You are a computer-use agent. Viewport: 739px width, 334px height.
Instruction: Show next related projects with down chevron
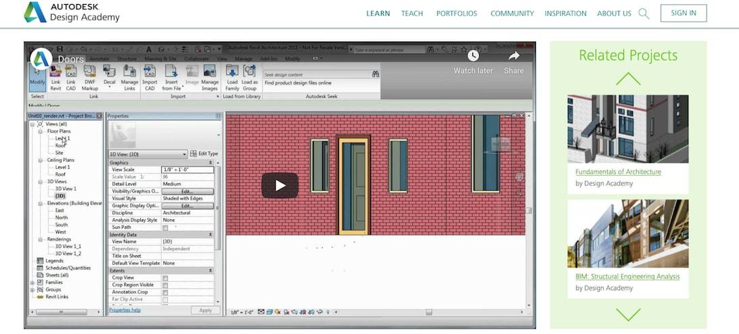tap(628, 314)
